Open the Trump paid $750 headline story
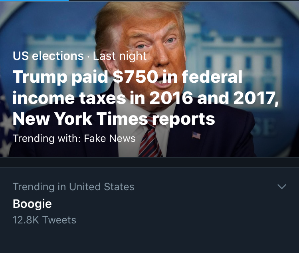The image size is (299, 253). [146, 98]
